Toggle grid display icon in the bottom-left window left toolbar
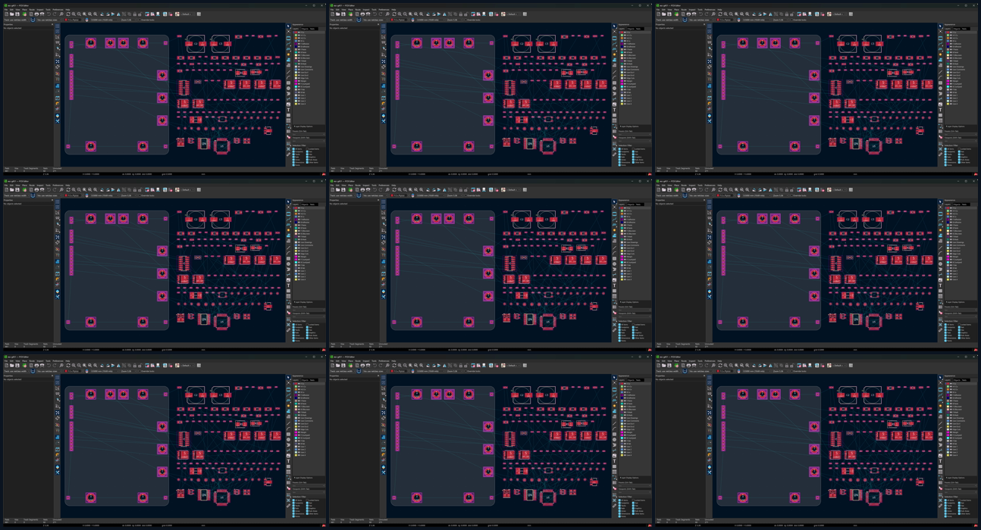 (58, 377)
